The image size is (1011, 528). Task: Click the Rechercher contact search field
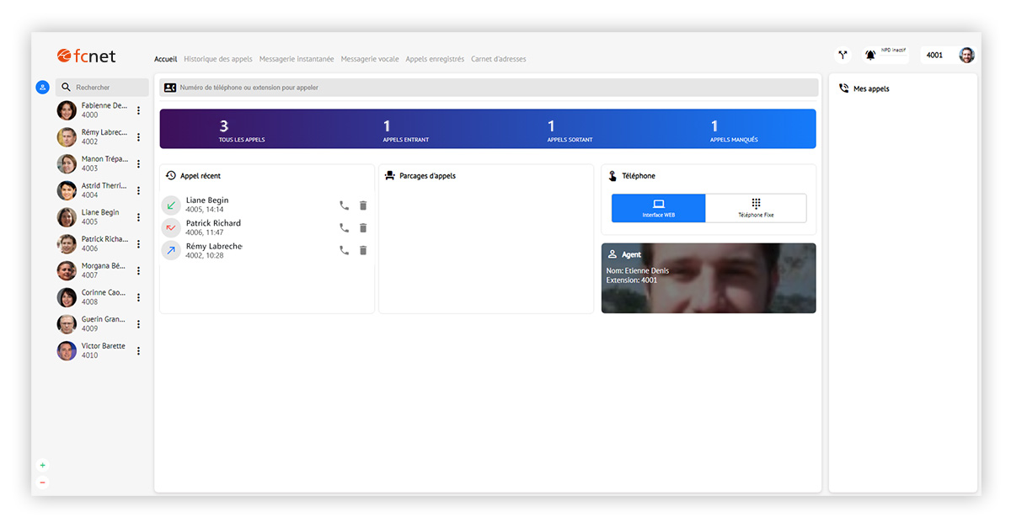[102, 87]
